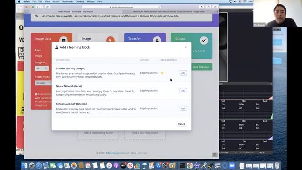Screen dimensions: 302x170
Task: Click Safari back navigation arrow
Action: (37, 7)
